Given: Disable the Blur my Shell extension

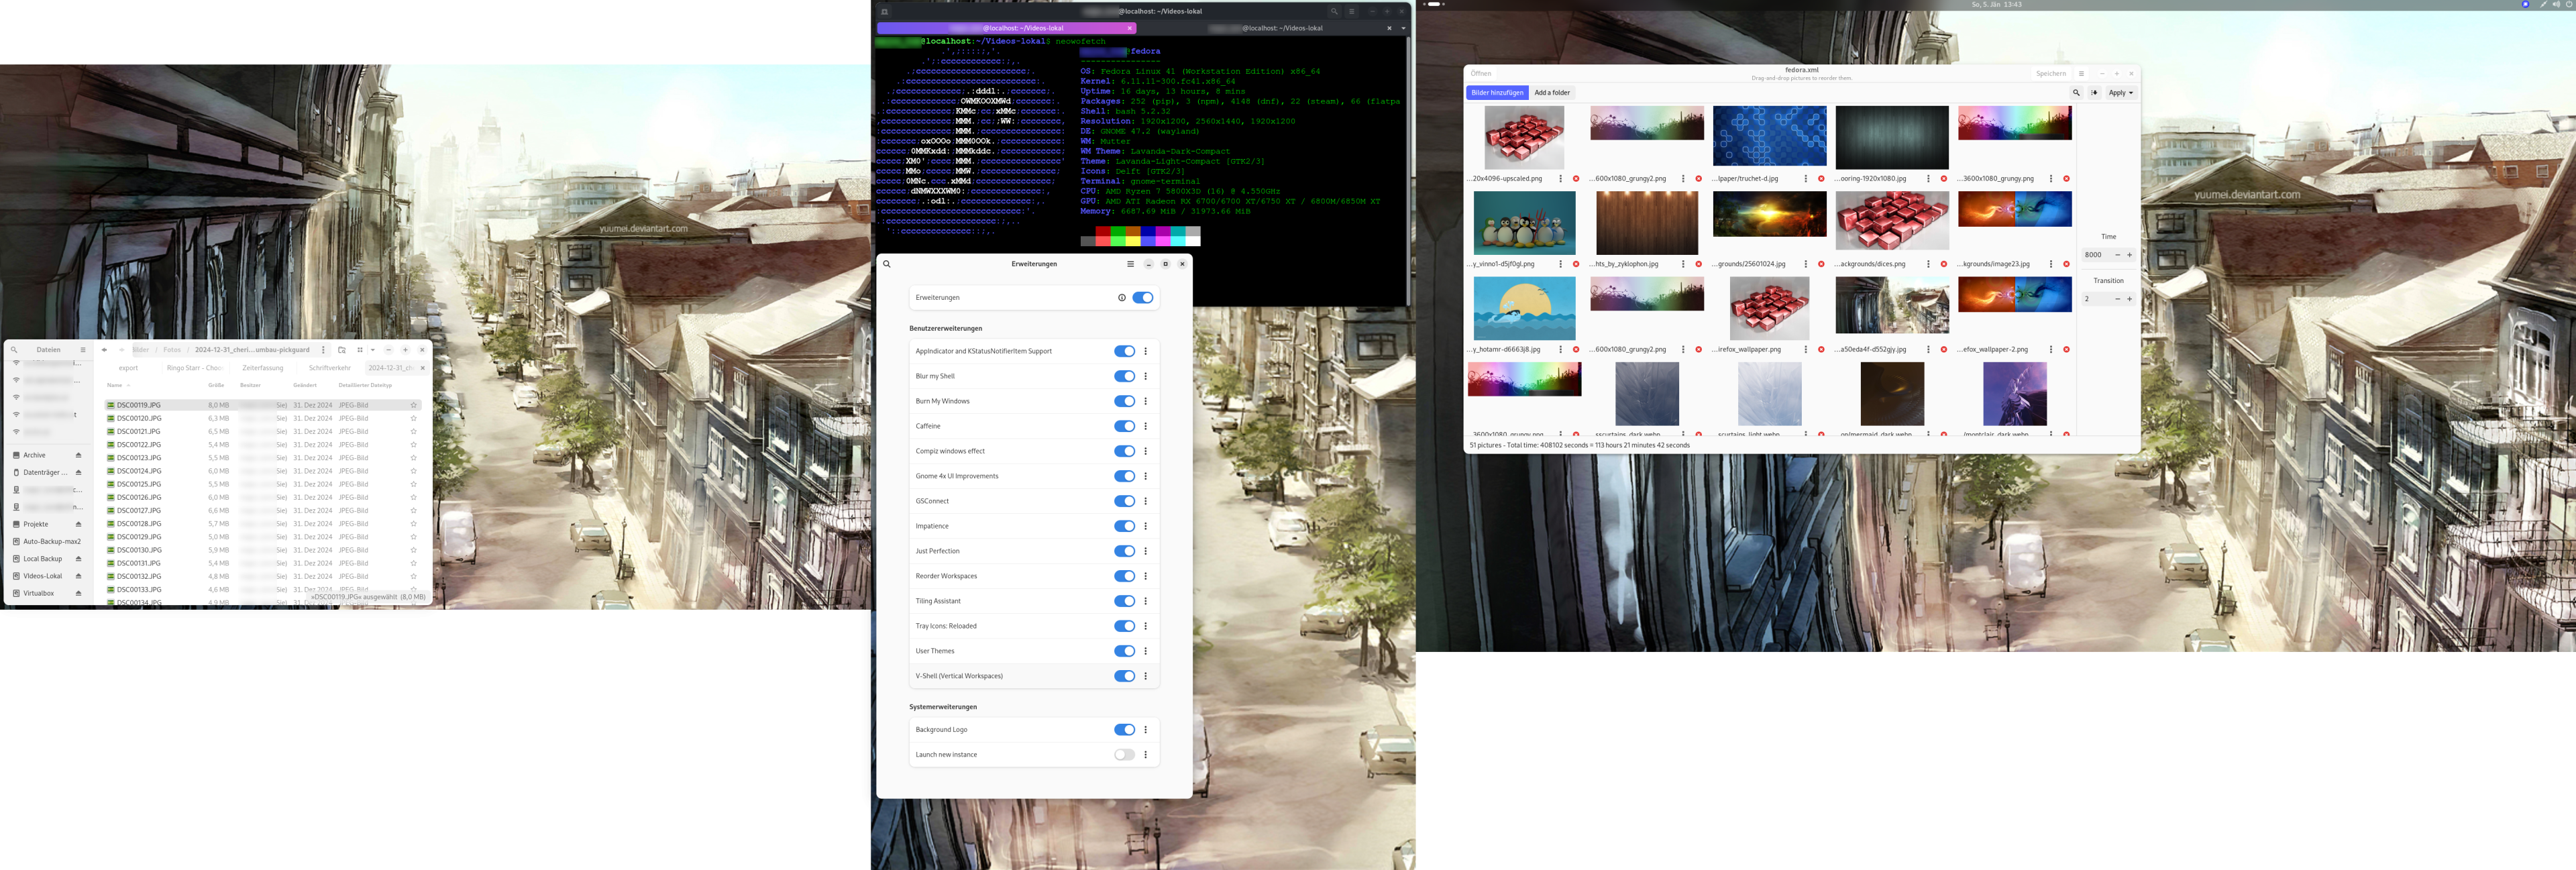Looking at the screenshot, I should [1124, 376].
